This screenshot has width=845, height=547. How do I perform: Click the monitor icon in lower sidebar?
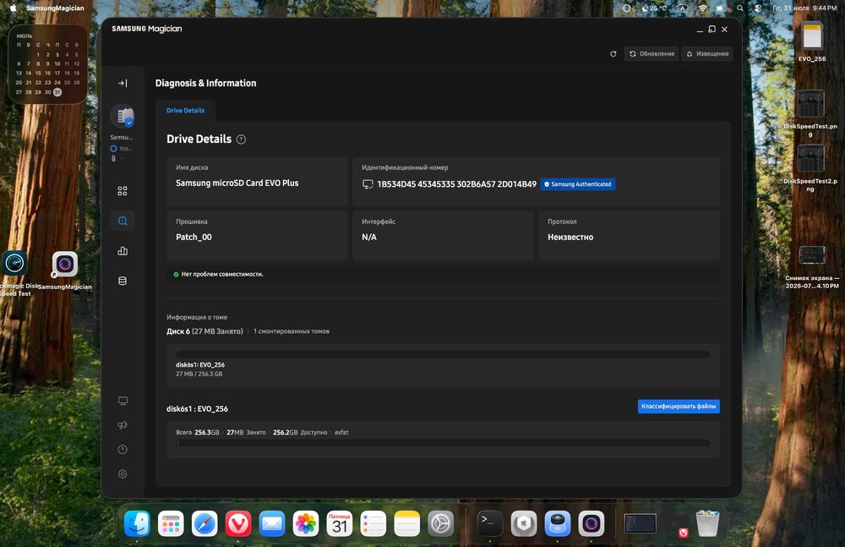tap(123, 401)
